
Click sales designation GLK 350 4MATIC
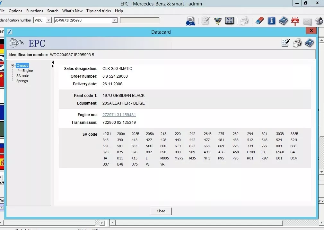(x=118, y=69)
